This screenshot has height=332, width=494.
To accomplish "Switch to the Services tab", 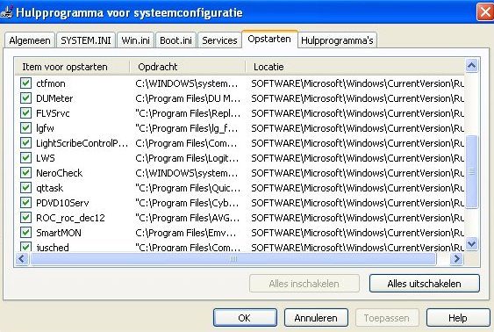I will pyautogui.click(x=219, y=40).
